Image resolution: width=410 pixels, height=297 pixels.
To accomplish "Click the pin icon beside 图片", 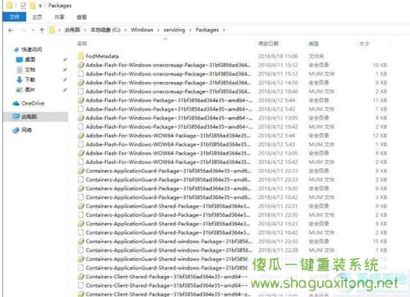I will point(65,90).
